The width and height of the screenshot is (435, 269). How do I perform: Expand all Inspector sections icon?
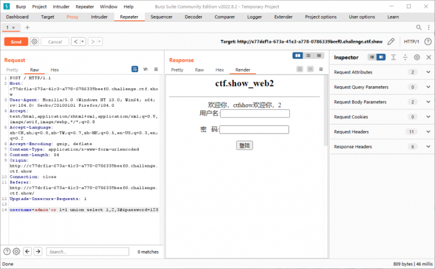(x=393, y=57)
